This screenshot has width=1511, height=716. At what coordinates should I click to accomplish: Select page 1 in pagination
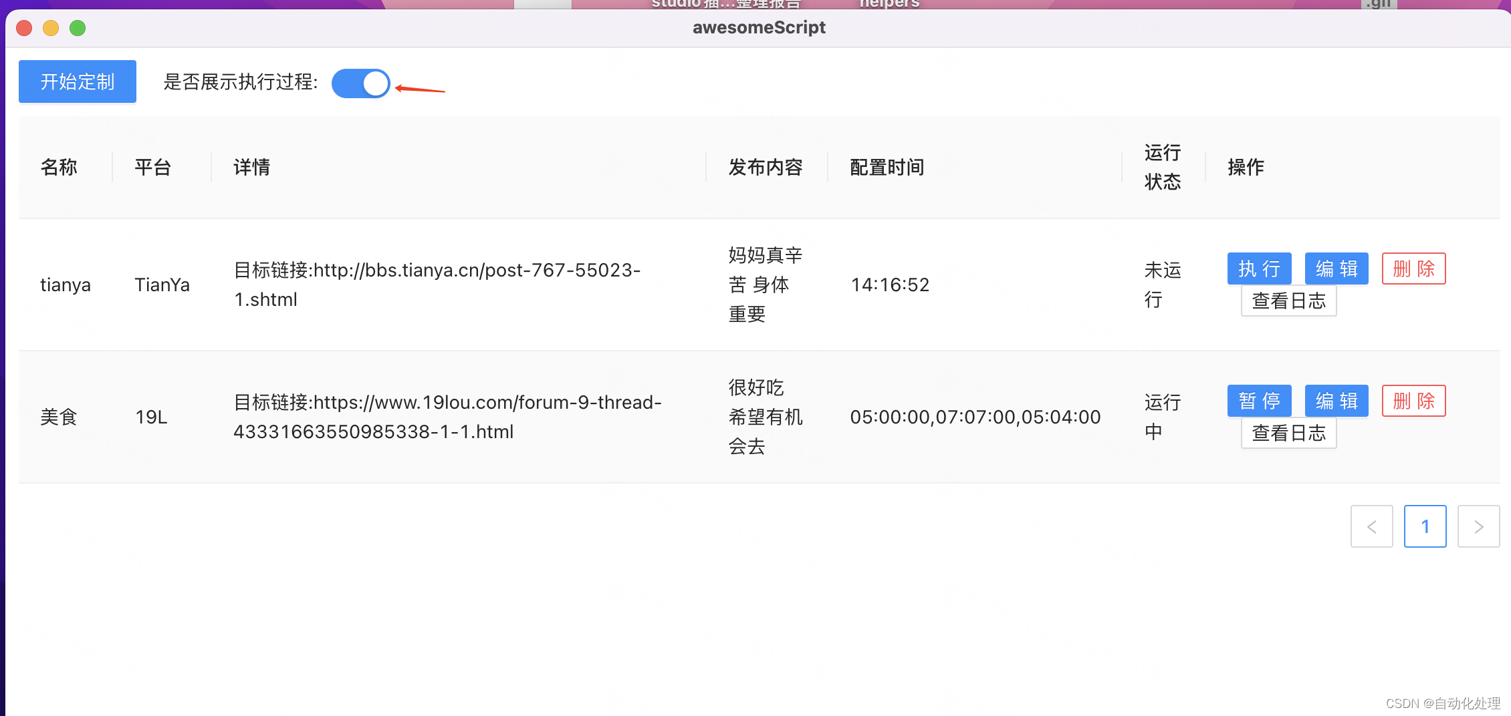[1425, 526]
